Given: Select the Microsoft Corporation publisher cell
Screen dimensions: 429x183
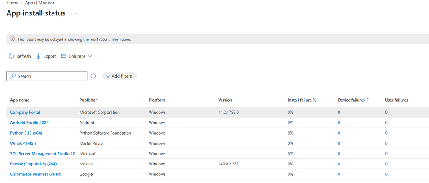Looking at the screenshot, I should click(100, 112).
